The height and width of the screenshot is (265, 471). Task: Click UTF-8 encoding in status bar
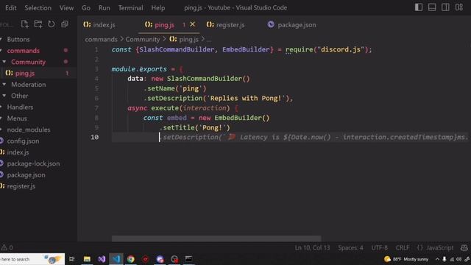click(380, 248)
